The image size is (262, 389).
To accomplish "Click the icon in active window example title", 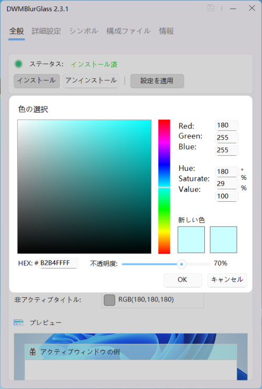I will pos(32,352).
